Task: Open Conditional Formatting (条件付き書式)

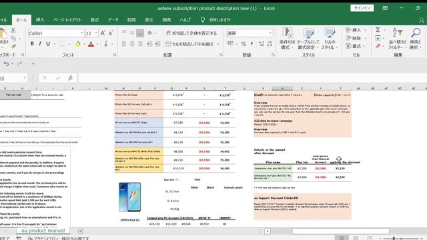Action: point(288,39)
